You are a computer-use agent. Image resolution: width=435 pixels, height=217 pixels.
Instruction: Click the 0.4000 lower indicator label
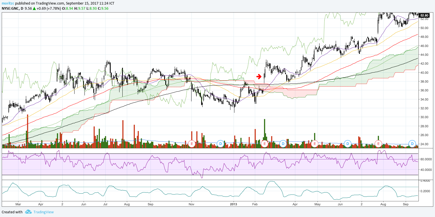coord(425,181)
